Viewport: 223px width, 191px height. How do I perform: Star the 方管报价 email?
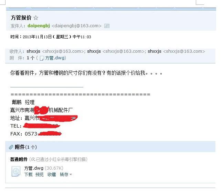click(x=36, y=18)
